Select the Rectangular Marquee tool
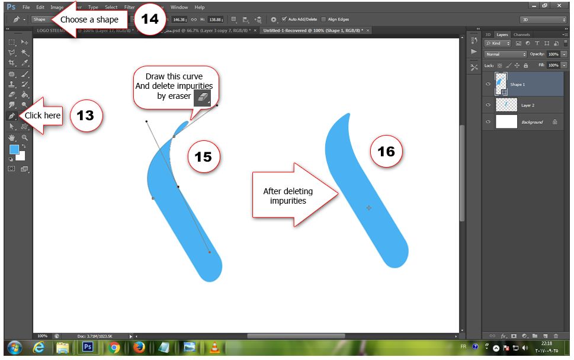Image resolution: width=574 pixels, height=360 pixels. pyautogui.click(x=12, y=43)
